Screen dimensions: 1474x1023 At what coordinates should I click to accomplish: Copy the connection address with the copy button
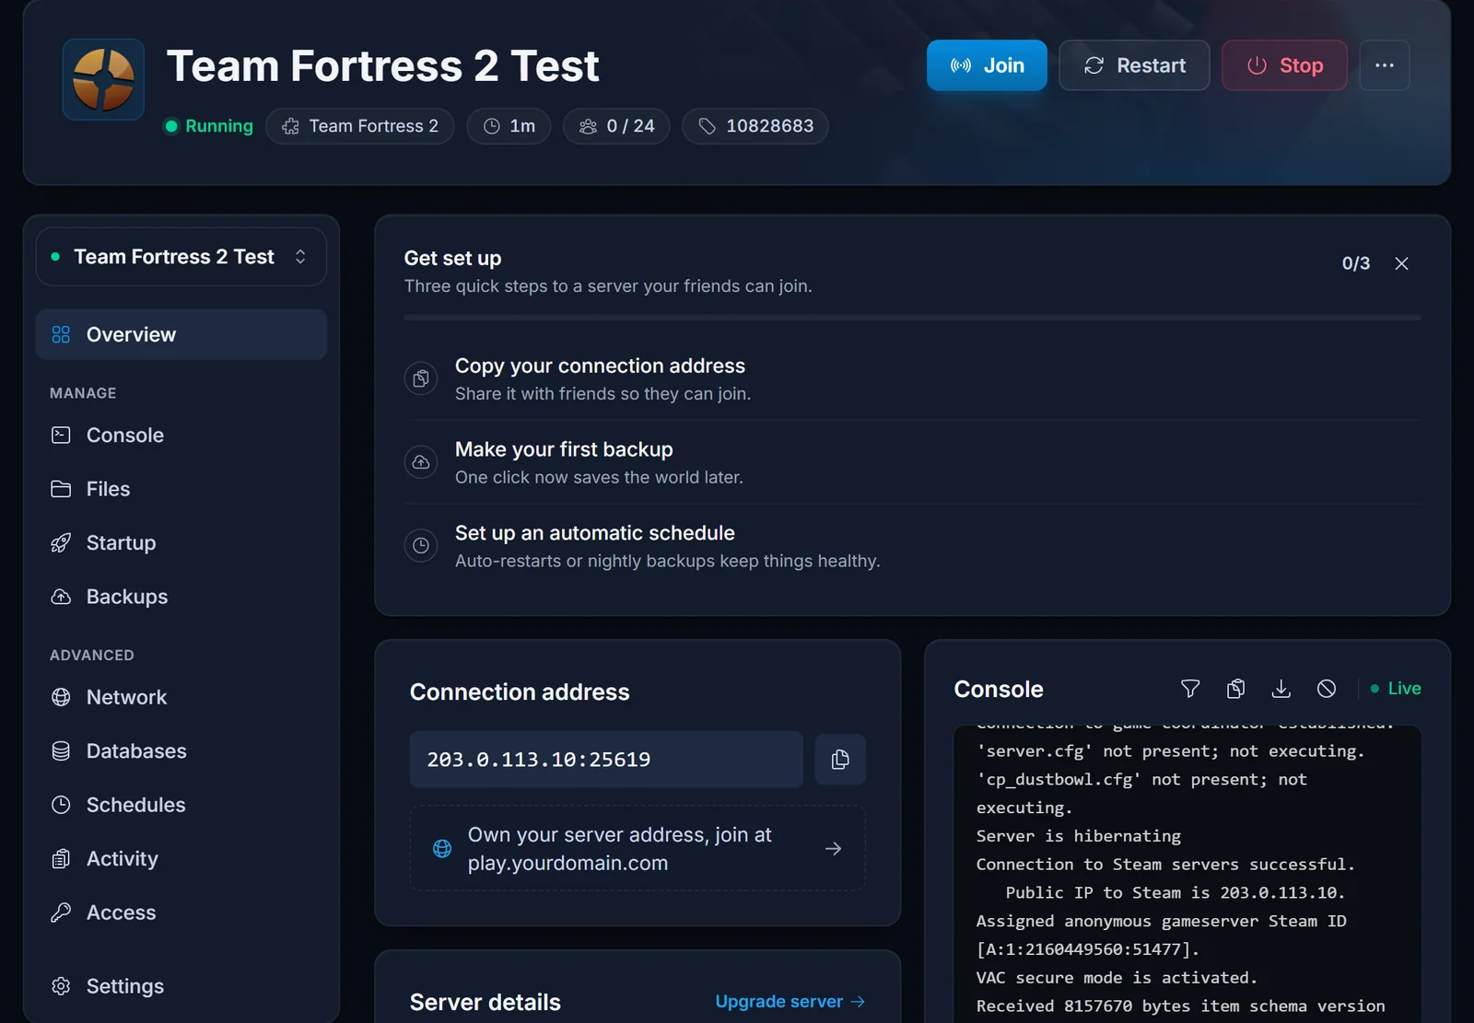(840, 760)
